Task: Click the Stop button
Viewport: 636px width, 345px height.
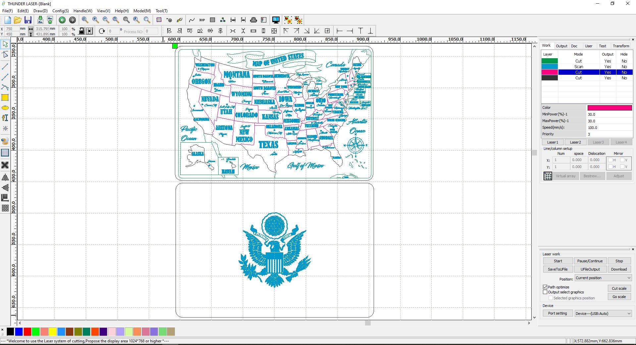Action: [619, 261]
